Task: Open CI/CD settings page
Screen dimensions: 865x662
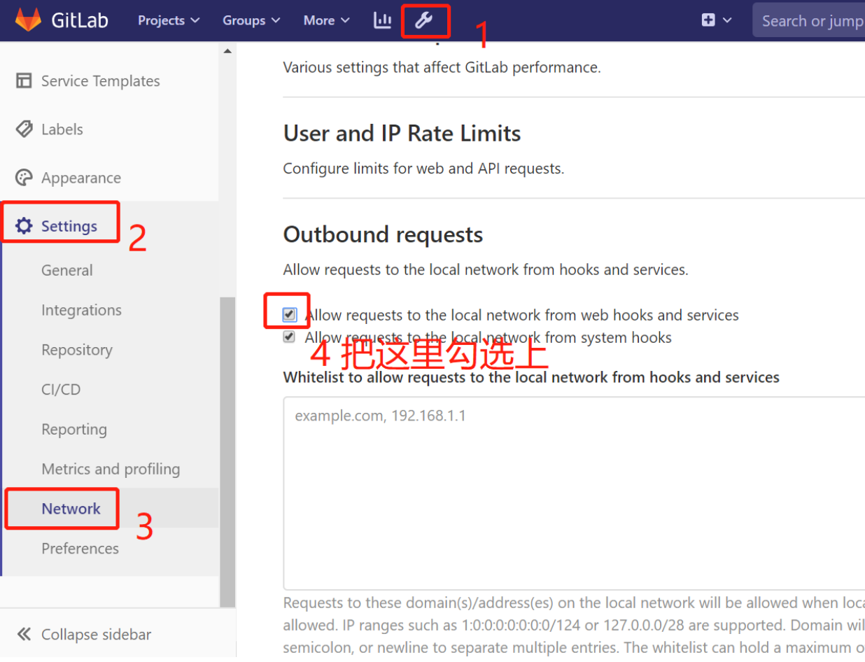Action: (61, 389)
